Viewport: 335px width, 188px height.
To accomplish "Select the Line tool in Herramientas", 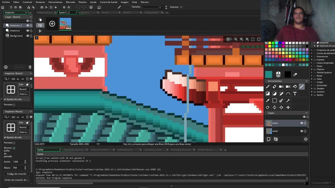I will tap(302, 87).
